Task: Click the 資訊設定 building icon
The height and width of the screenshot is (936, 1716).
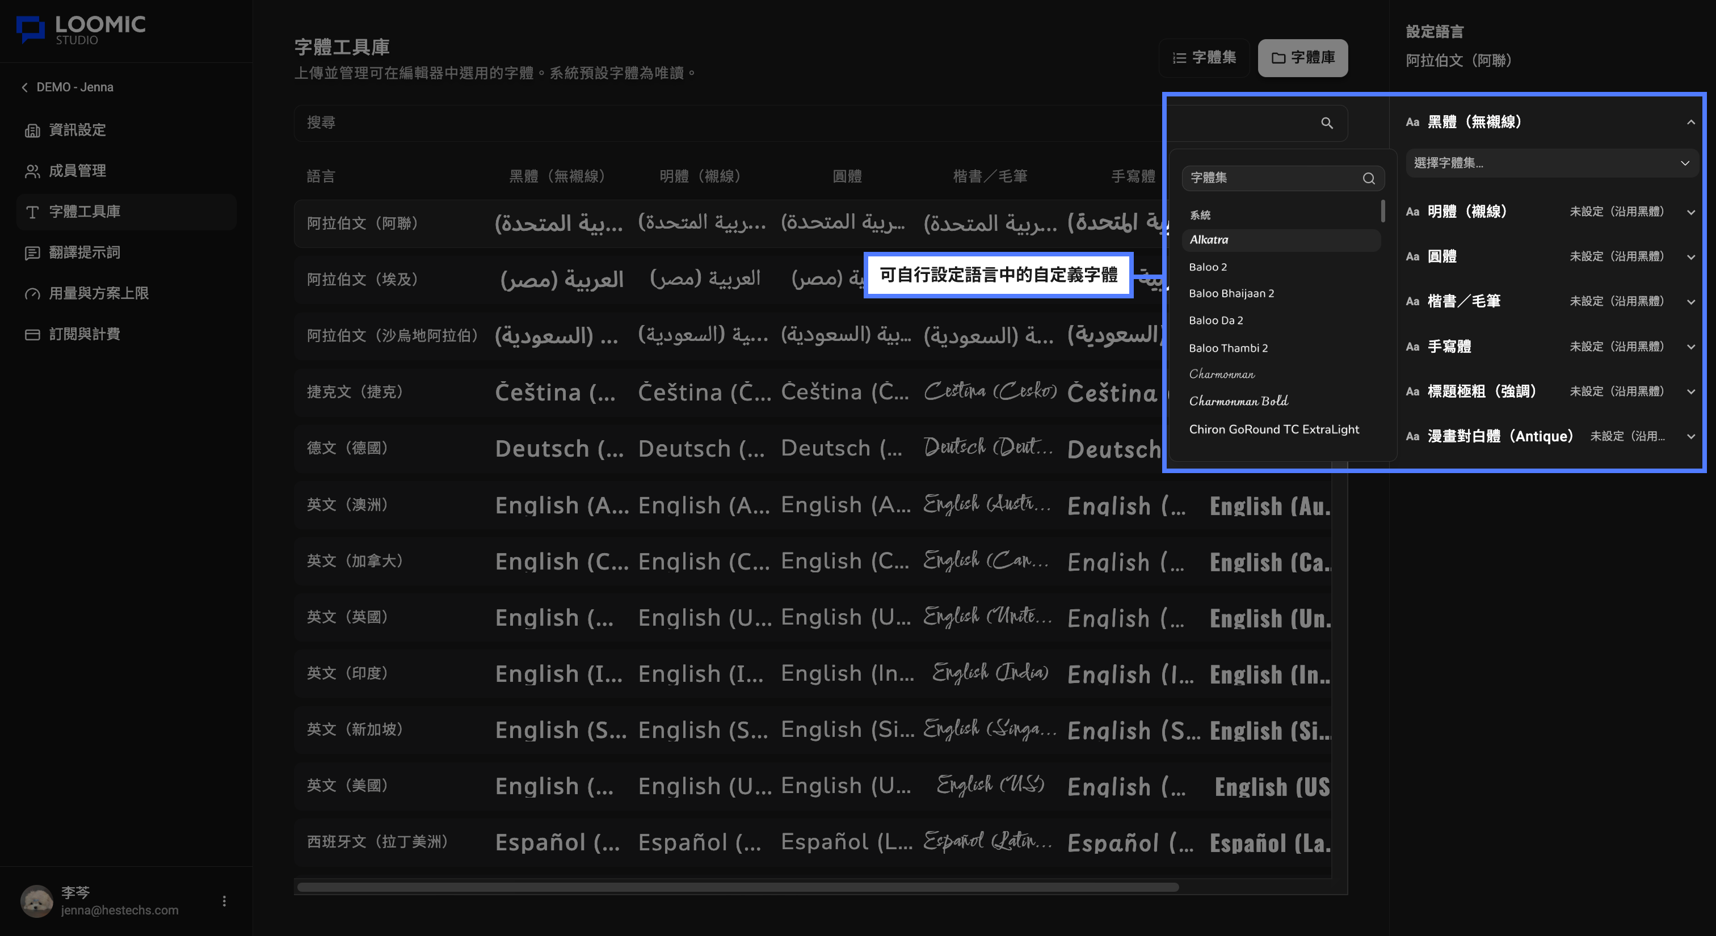Action: (32, 130)
